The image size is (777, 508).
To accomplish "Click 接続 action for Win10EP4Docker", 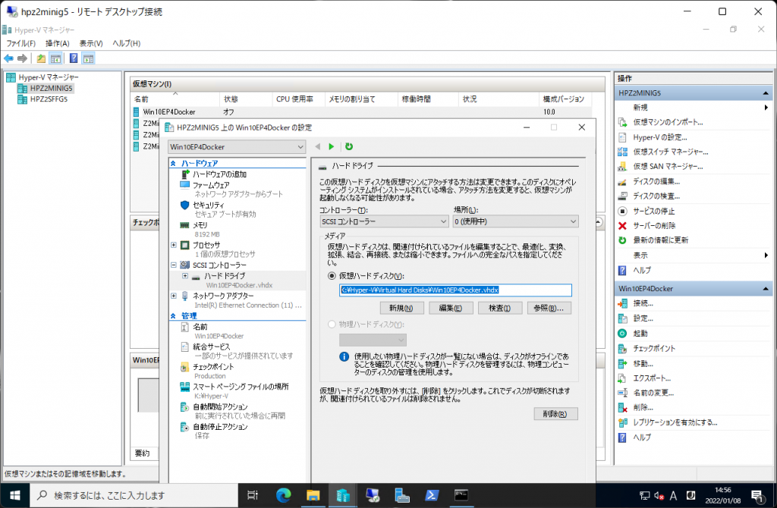I will pyautogui.click(x=643, y=303).
